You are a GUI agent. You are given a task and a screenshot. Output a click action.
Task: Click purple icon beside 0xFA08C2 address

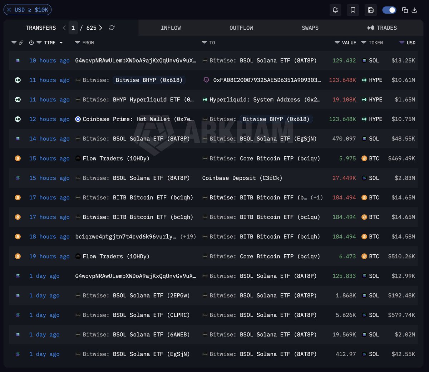[206, 80]
